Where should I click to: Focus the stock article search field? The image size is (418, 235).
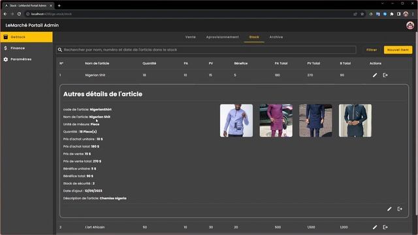(206, 50)
